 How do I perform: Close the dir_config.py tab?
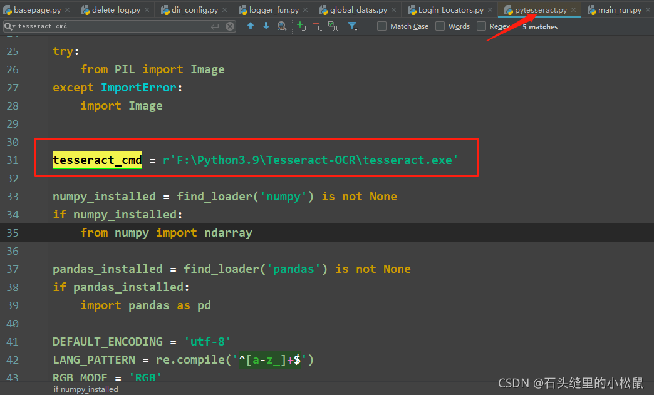pyautogui.click(x=224, y=9)
